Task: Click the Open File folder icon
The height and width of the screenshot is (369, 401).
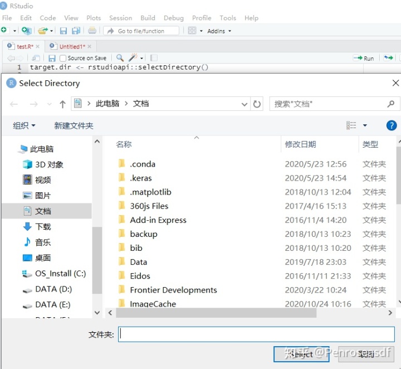Action: pos(43,31)
